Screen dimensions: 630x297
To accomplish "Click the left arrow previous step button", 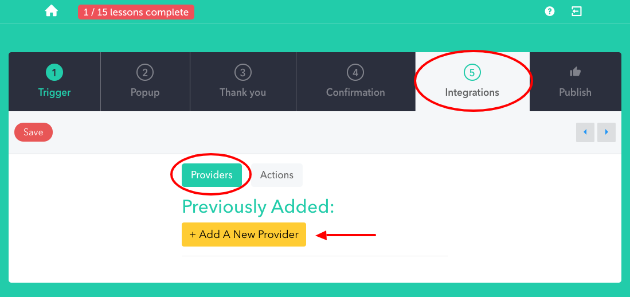I will pos(585,132).
